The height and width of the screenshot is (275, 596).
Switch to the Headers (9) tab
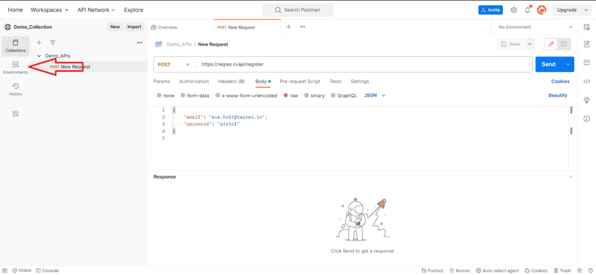(231, 82)
